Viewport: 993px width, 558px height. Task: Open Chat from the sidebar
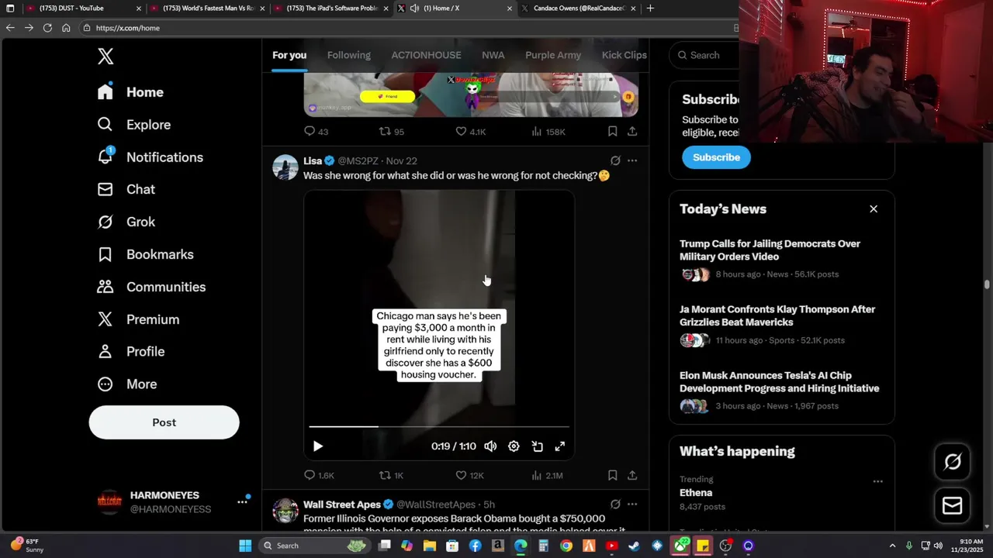(x=126, y=189)
